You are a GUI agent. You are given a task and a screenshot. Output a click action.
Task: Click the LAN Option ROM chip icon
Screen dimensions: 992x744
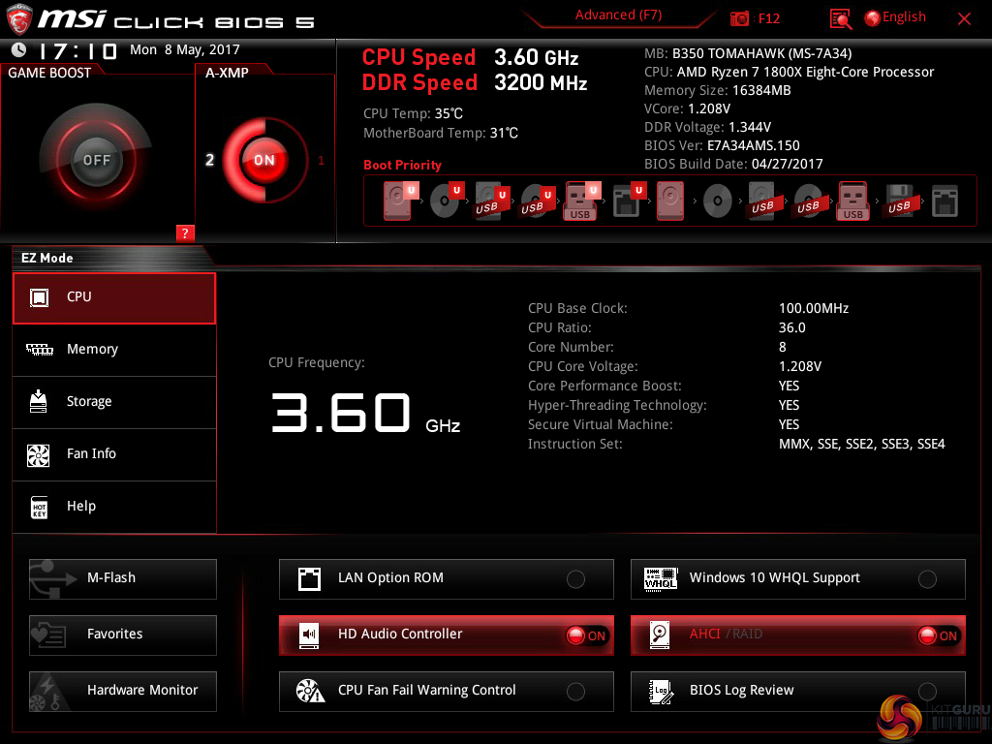(309, 578)
